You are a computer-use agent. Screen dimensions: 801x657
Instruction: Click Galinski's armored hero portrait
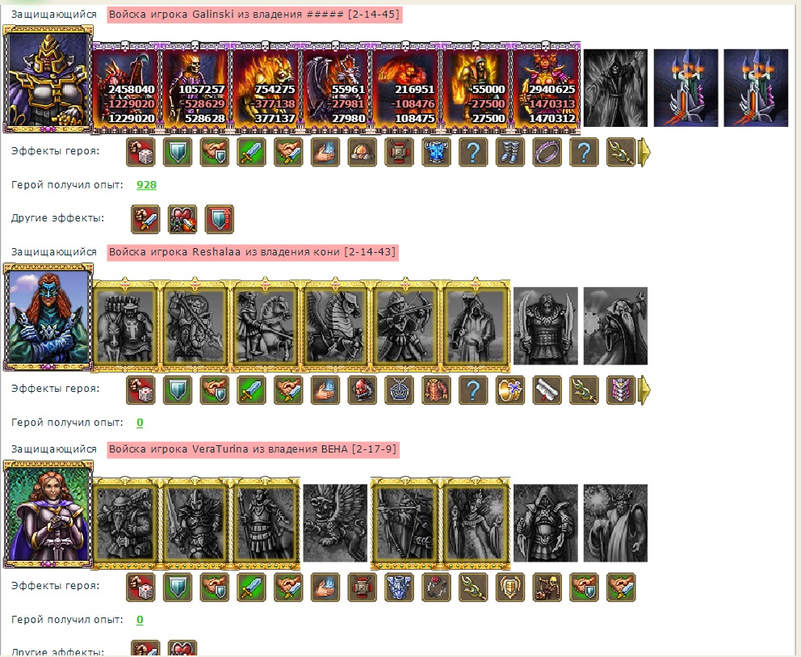pos(48,78)
